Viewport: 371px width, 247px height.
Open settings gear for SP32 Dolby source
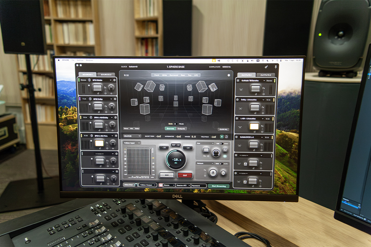pyautogui.click(x=115, y=99)
